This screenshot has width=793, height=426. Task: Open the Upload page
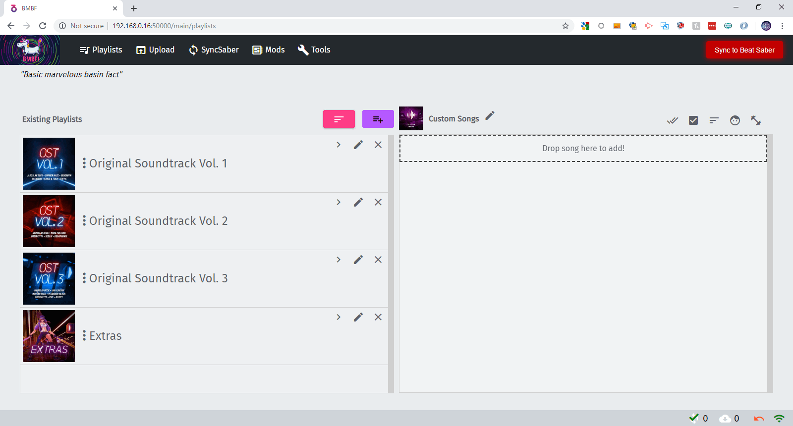[155, 50]
